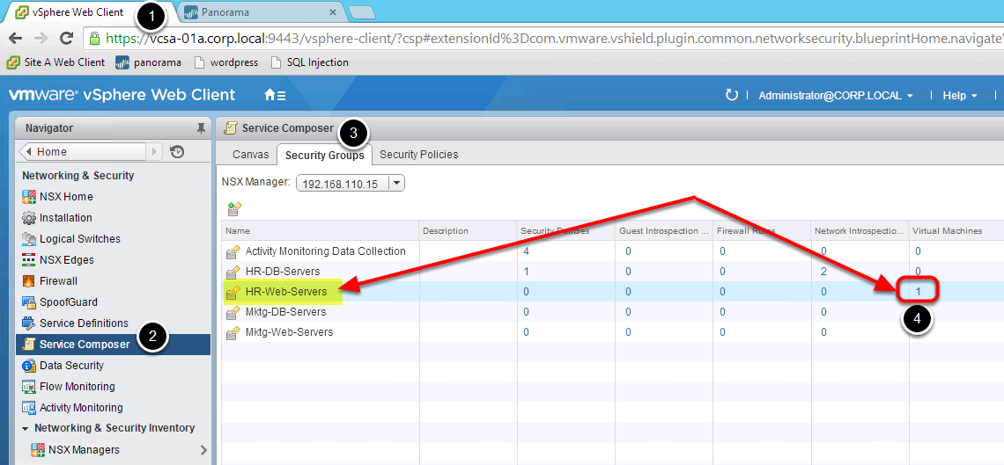The width and height of the screenshot is (1004, 465).
Task: Open a new browser tab
Action: click(363, 13)
